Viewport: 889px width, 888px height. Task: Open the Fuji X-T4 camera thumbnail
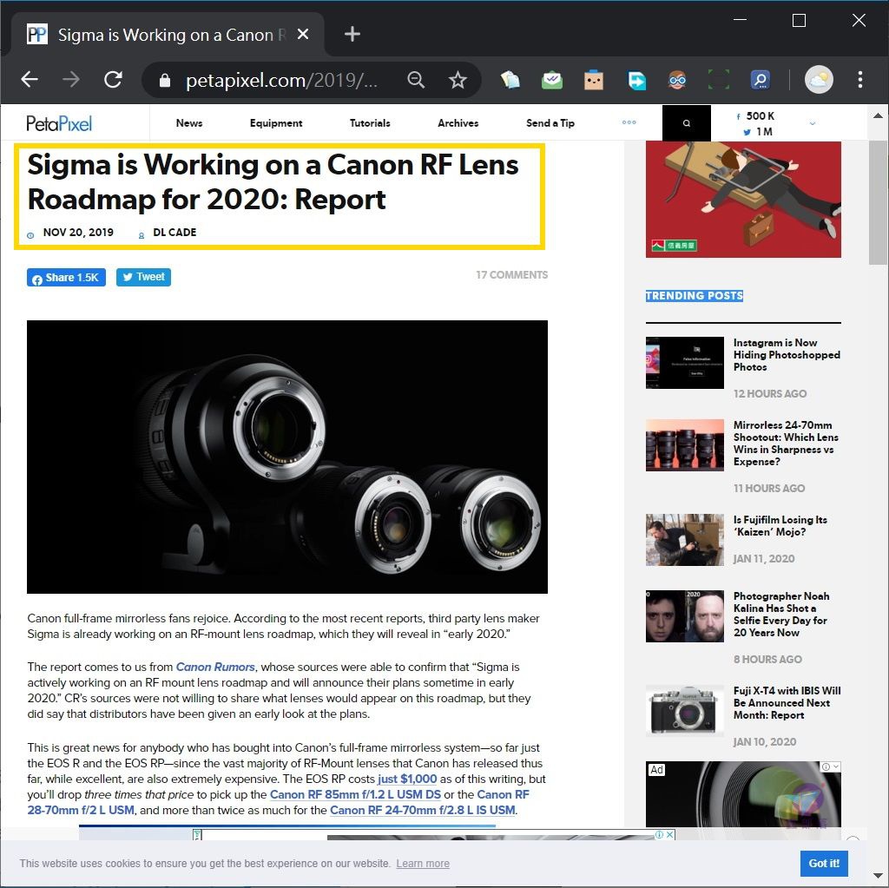coord(685,711)
